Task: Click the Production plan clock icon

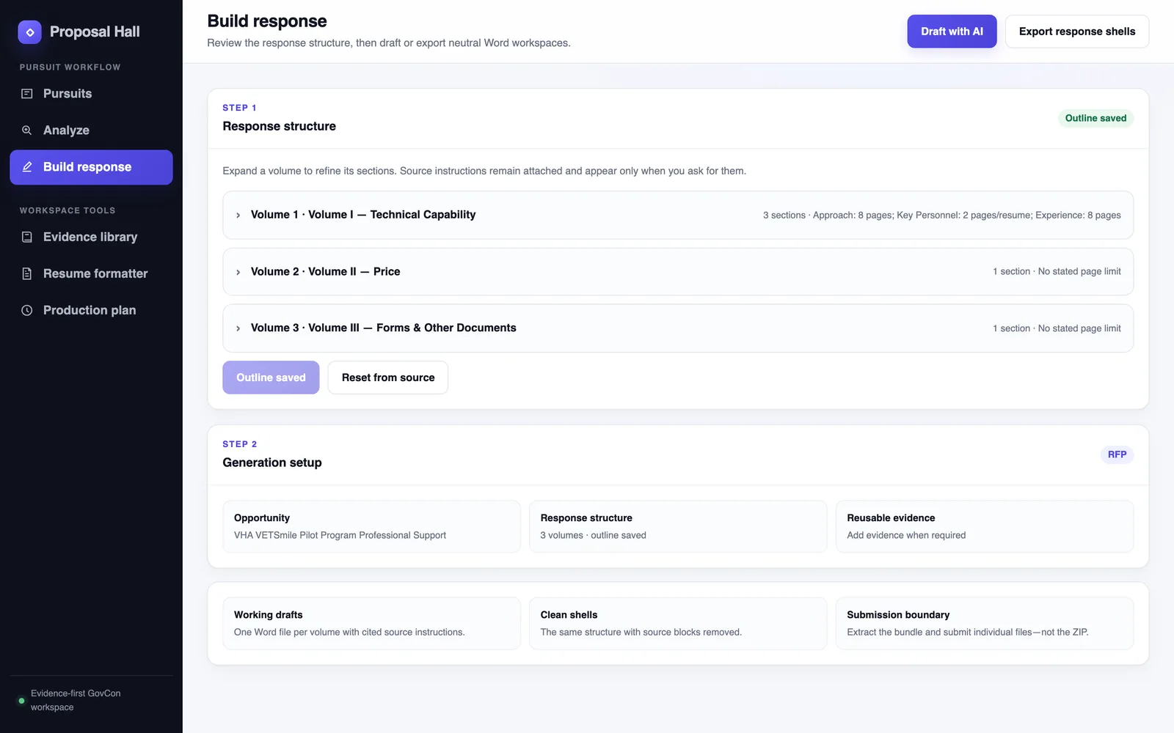Action: pos(27,310)
